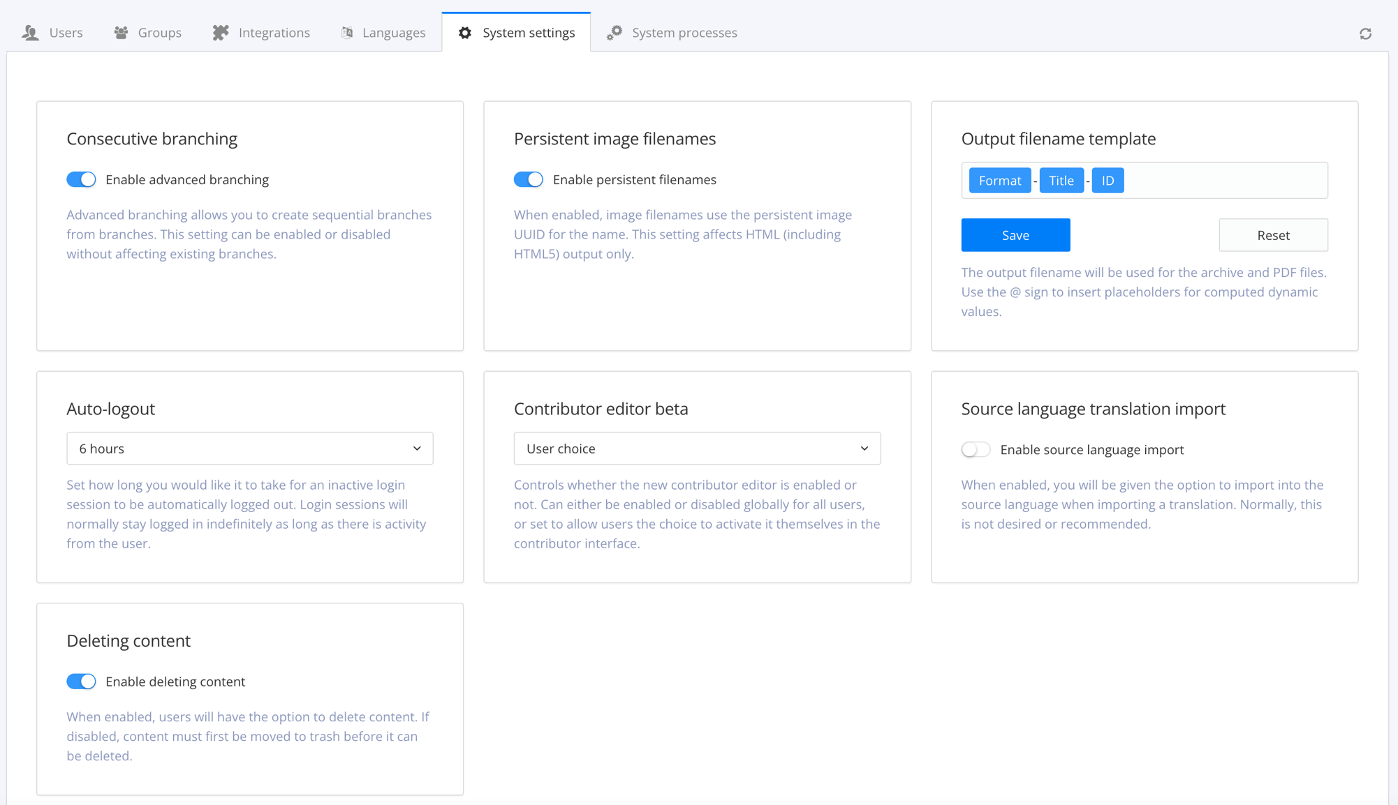Toggle Enable deleting content switch
1398x805 pixels.
(81, 682)
